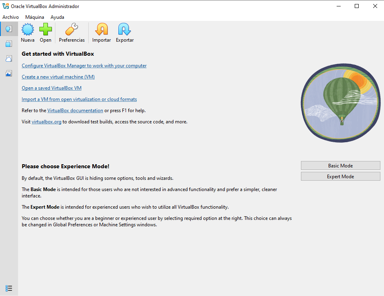Click the orange Importar arrow icon
The width and height of the screenshot is (384, 296).
click(102, 30)
